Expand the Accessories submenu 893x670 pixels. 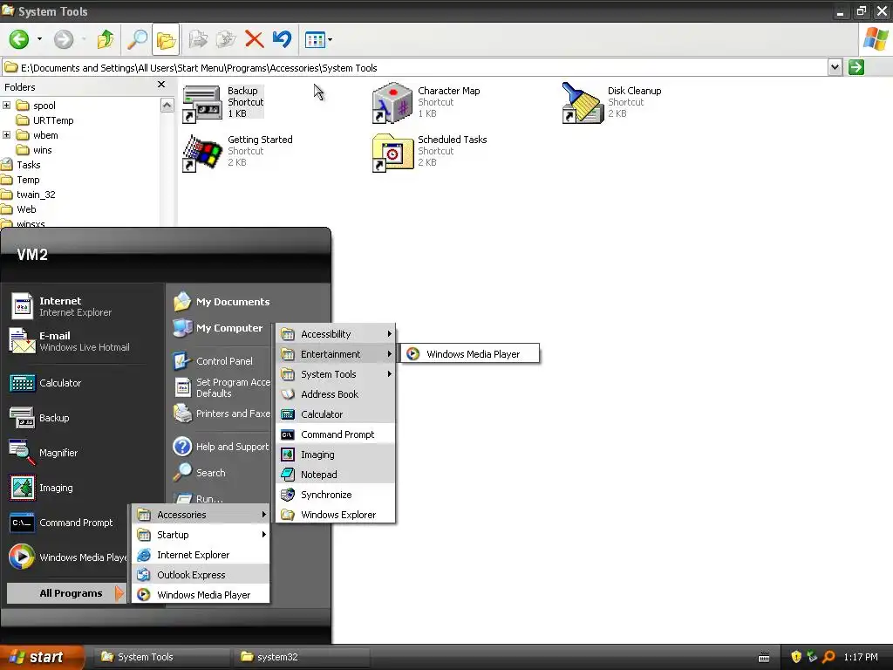pos(201,515)
